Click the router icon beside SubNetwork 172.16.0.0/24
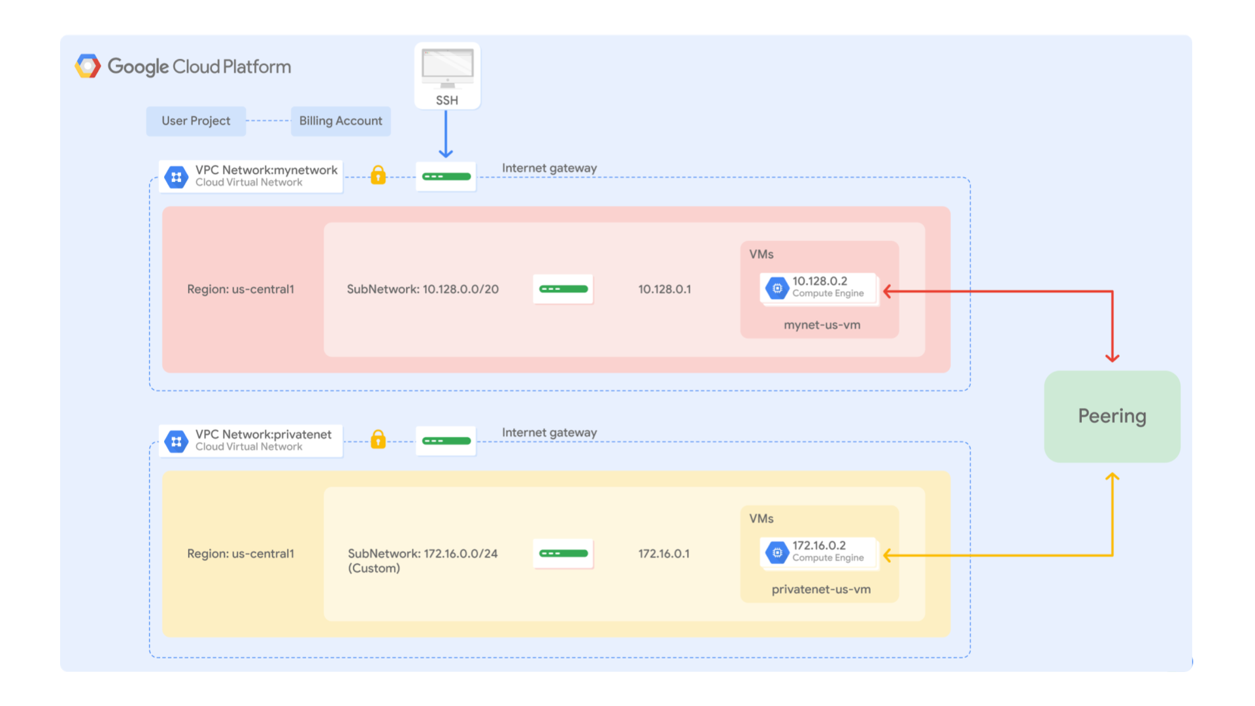This screenshot has width=1255, height=706. pos(563,553)
